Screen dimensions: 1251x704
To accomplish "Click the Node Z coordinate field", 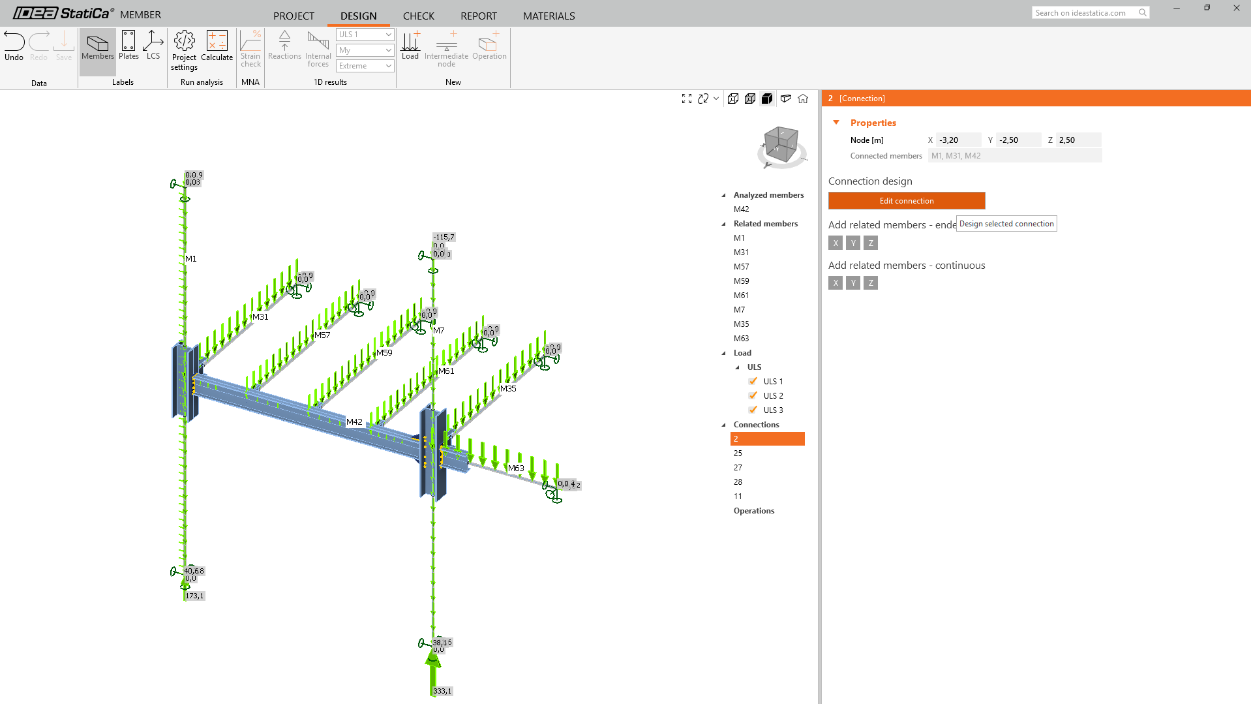I will point(1079,140).
